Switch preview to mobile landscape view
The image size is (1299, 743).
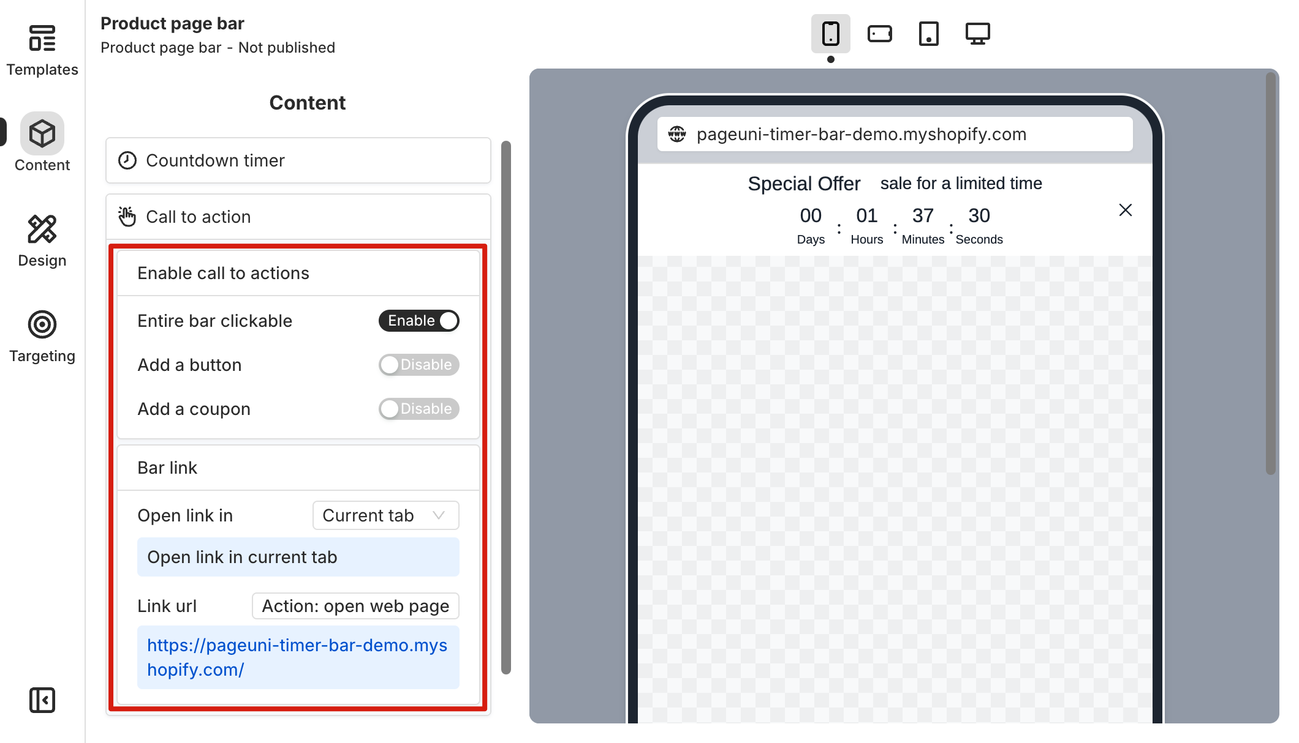880,34
